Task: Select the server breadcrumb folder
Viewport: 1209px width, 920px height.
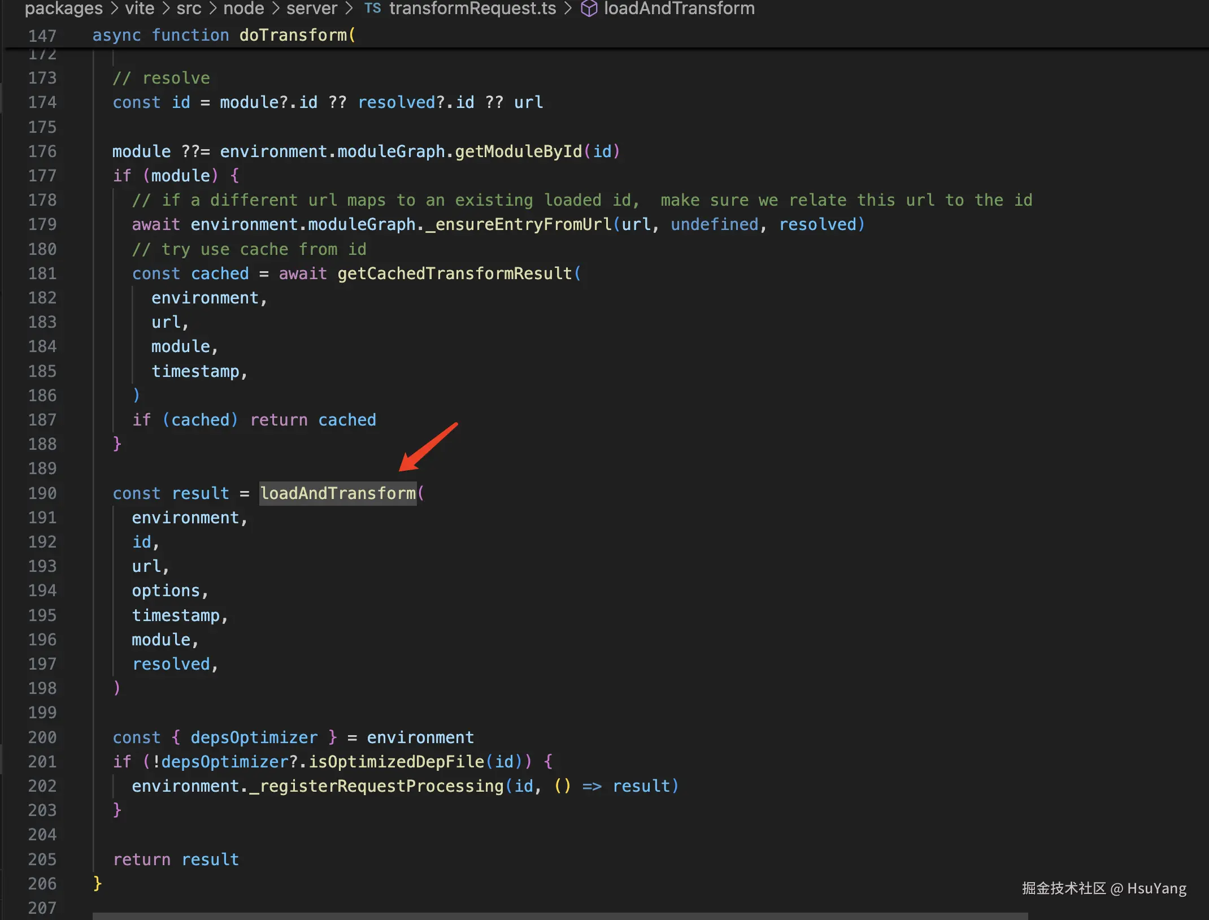Action: pyautogui.click(x=311, y=8)
